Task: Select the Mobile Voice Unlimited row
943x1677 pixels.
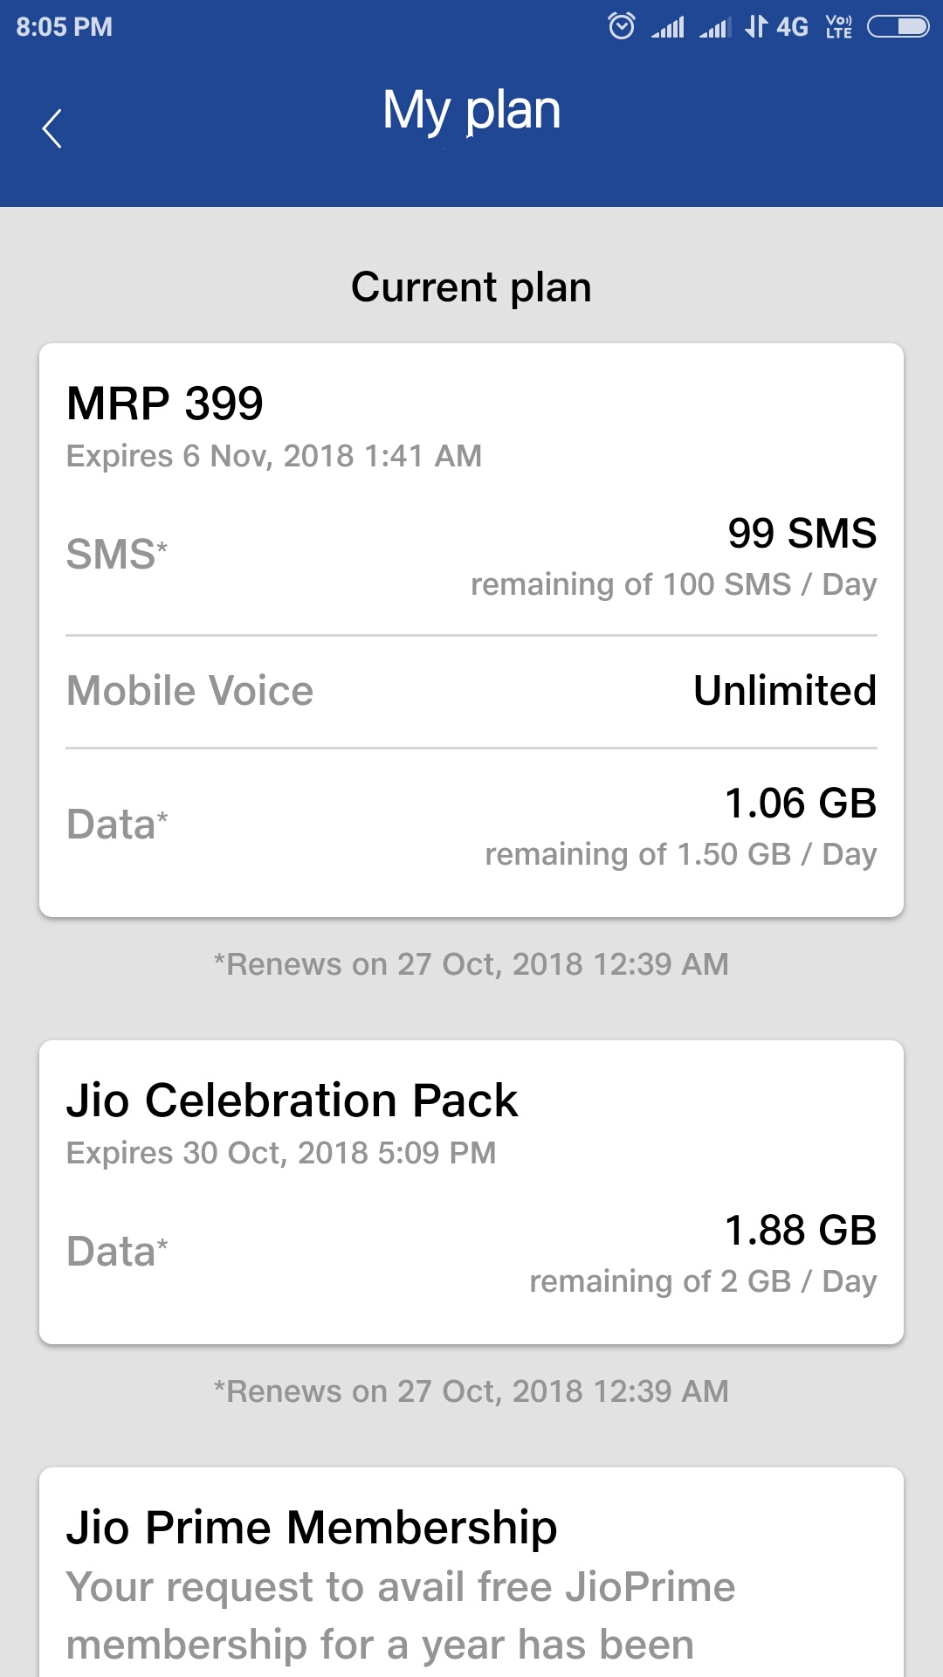Action: click(x=471, y=691)
